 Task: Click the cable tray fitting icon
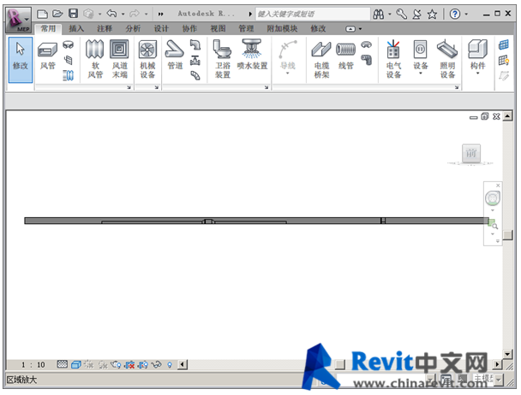tap(366, 44)
